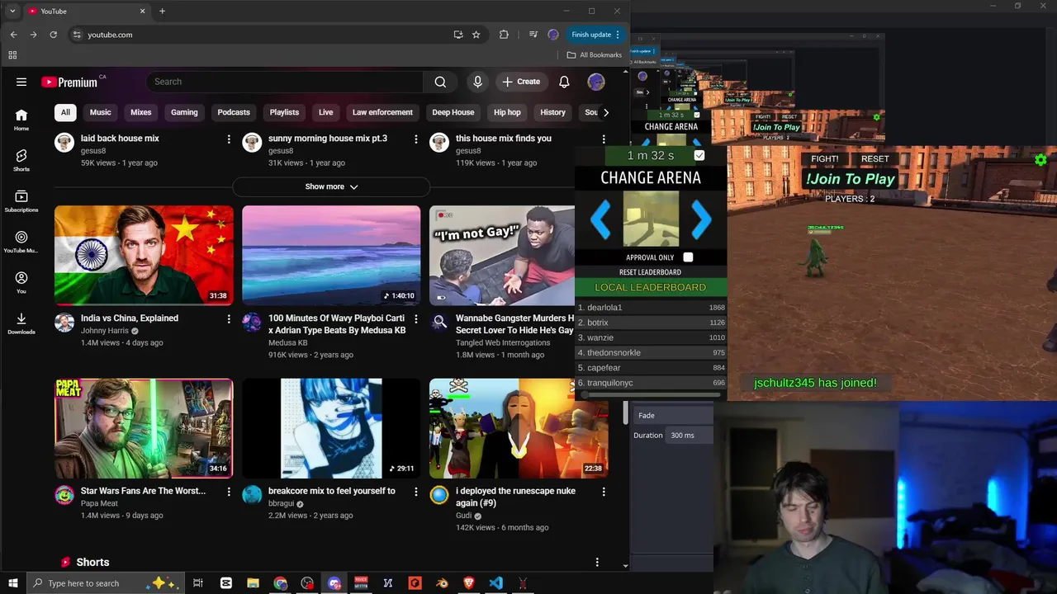Screen dimensions: 1057x594
Task: Click the Create button
Action: point(521,82)
